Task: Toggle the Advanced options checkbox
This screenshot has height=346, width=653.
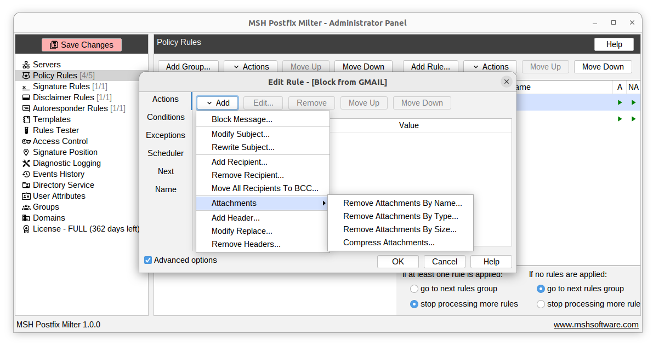Action: 148,260
